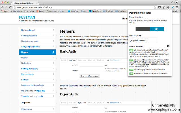Open the Apps grid in bookmarks bar
181x113 pixels.
pyautogui.click(x=5, y=11)
